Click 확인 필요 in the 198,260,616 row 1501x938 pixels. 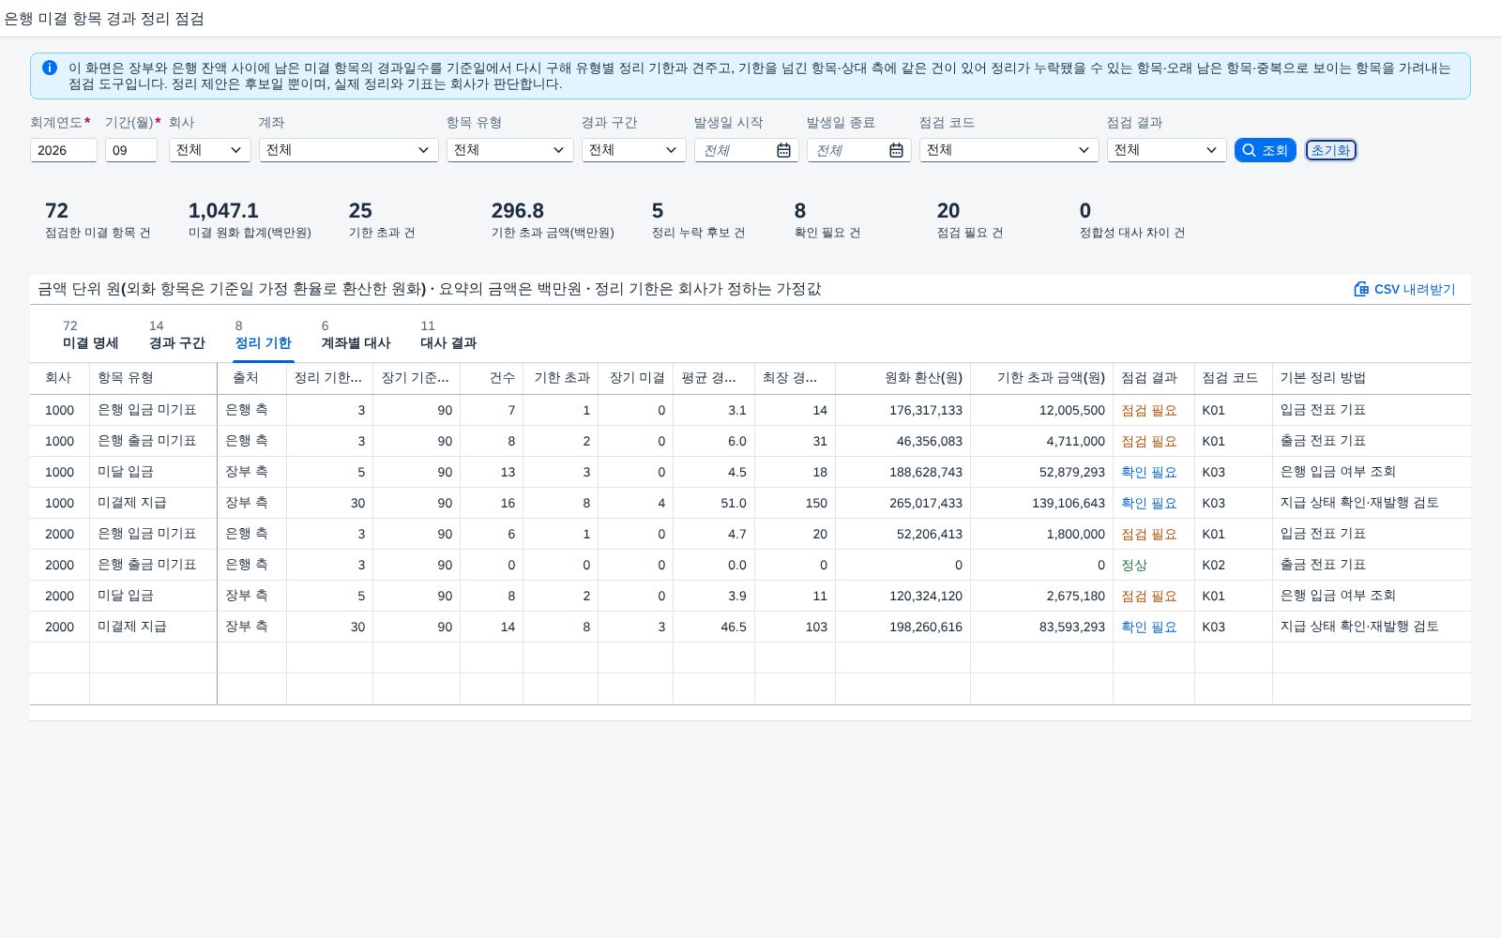click(1148, 627)
